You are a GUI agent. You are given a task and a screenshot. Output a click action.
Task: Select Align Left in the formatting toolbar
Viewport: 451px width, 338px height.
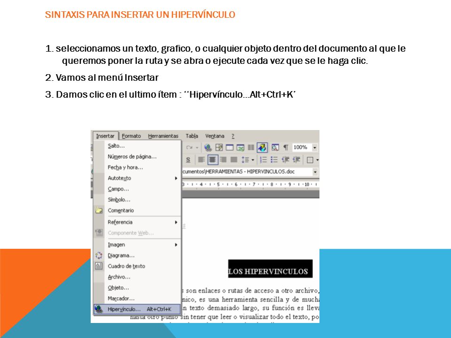click(202, 160)
